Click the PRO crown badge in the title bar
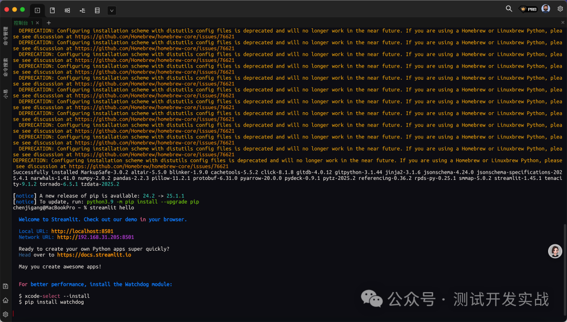This screenshot has width=567, height=322. pyautogui.click(x=527, y=8)
